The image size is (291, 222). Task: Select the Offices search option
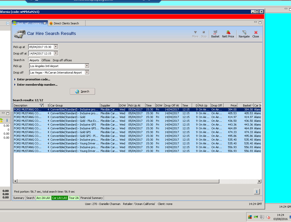point(46,60)
